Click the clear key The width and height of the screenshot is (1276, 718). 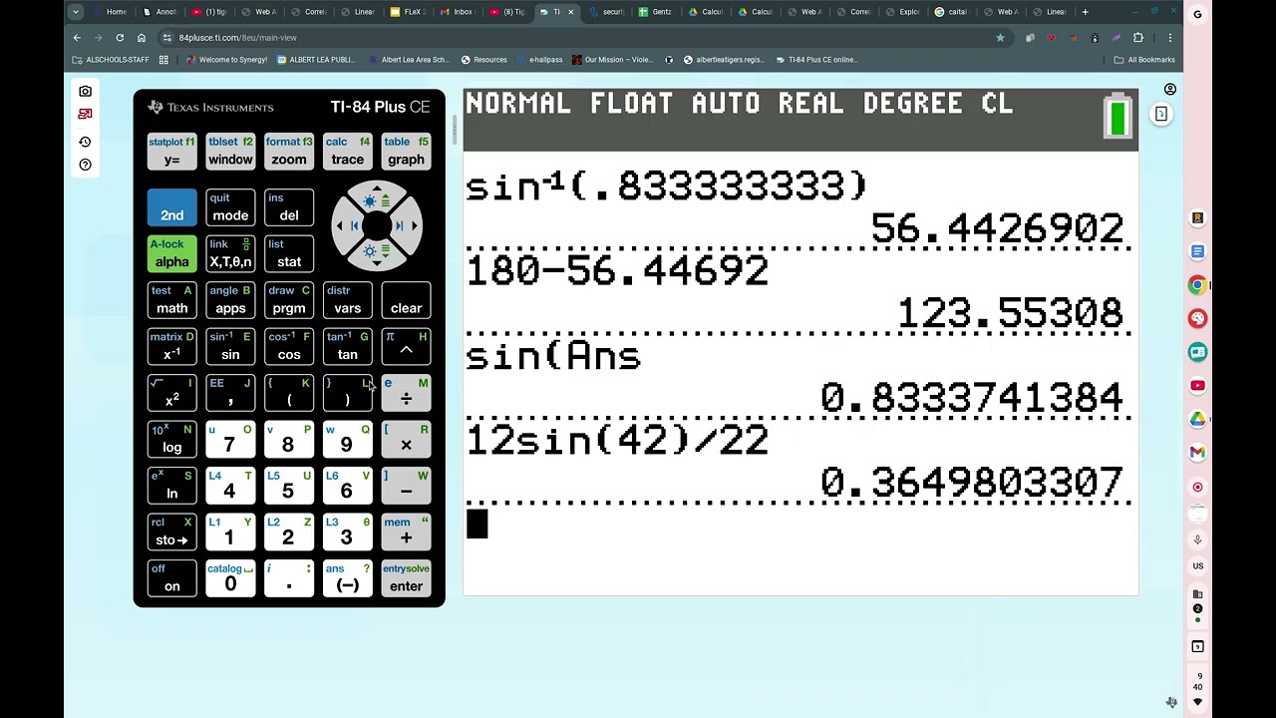coord(406,301)
